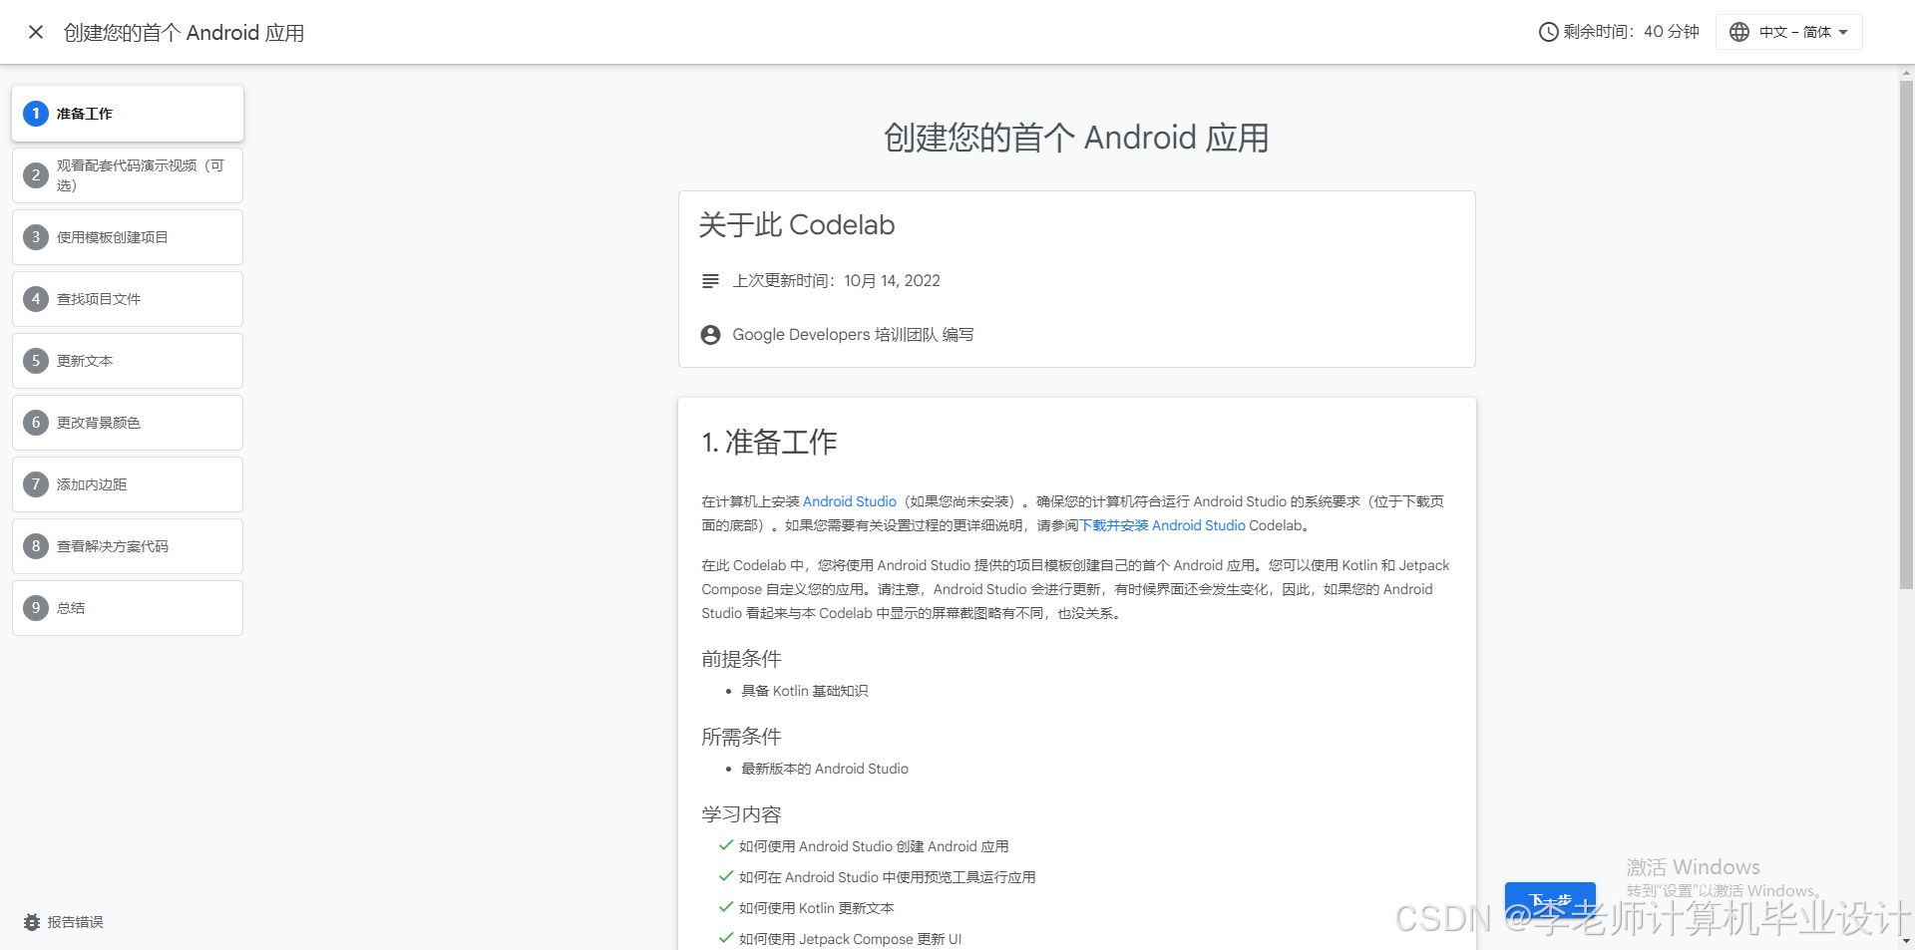This screenshot has width=1915, height=950.
Task: Click the 下一步 button
Action: [1550, 900]
